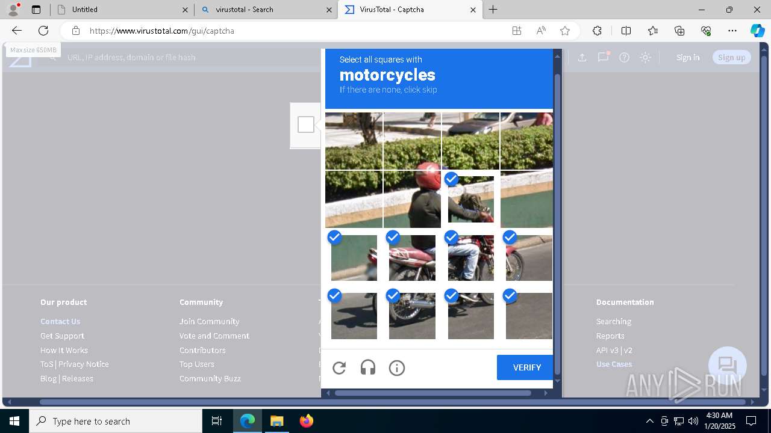
Task: Enable split screen view
Action: (626, 31)
